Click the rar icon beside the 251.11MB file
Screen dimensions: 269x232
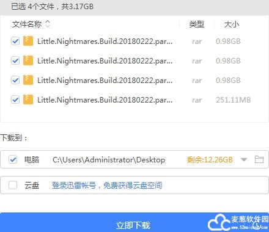click(x=28, y=100)
